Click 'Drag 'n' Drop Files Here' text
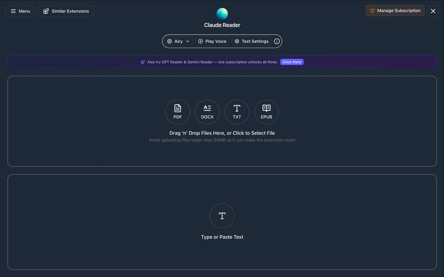444x277 pixels. coord(222,133)
